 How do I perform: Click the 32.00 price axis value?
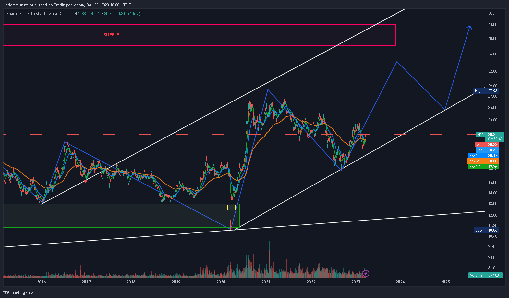click(x=492, y=71)
